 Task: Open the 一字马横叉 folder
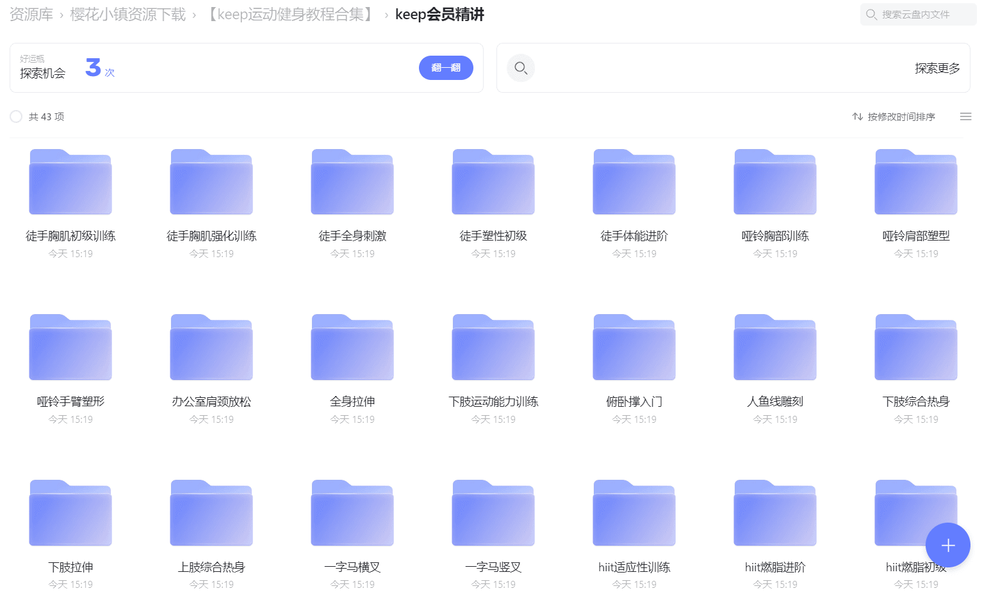[352, 512]
